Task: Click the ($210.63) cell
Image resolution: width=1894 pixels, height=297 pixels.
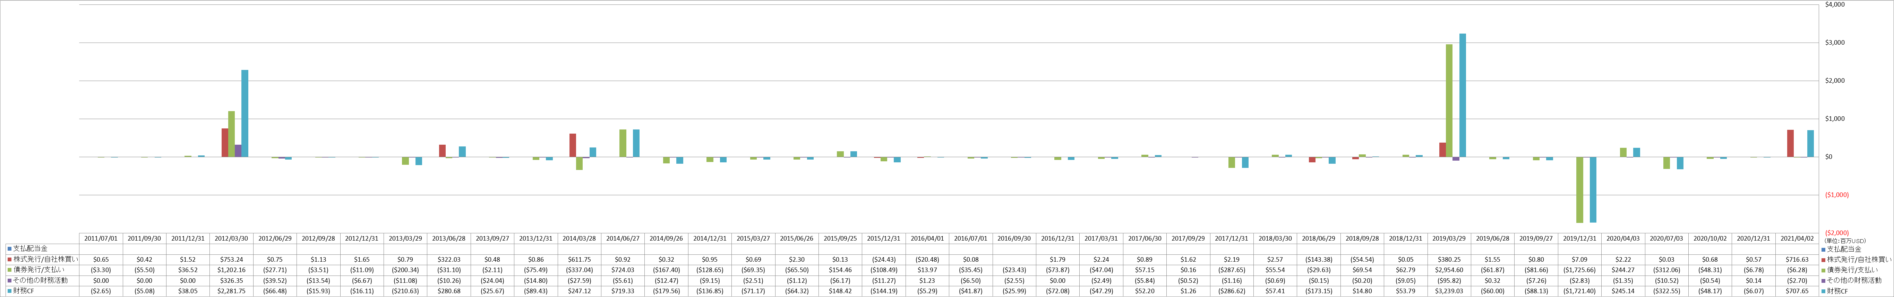Action: tap(405, 291)
